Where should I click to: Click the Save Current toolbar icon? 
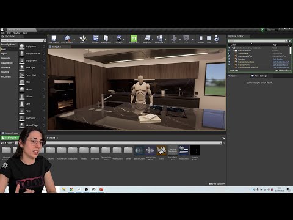coord(54,39)
